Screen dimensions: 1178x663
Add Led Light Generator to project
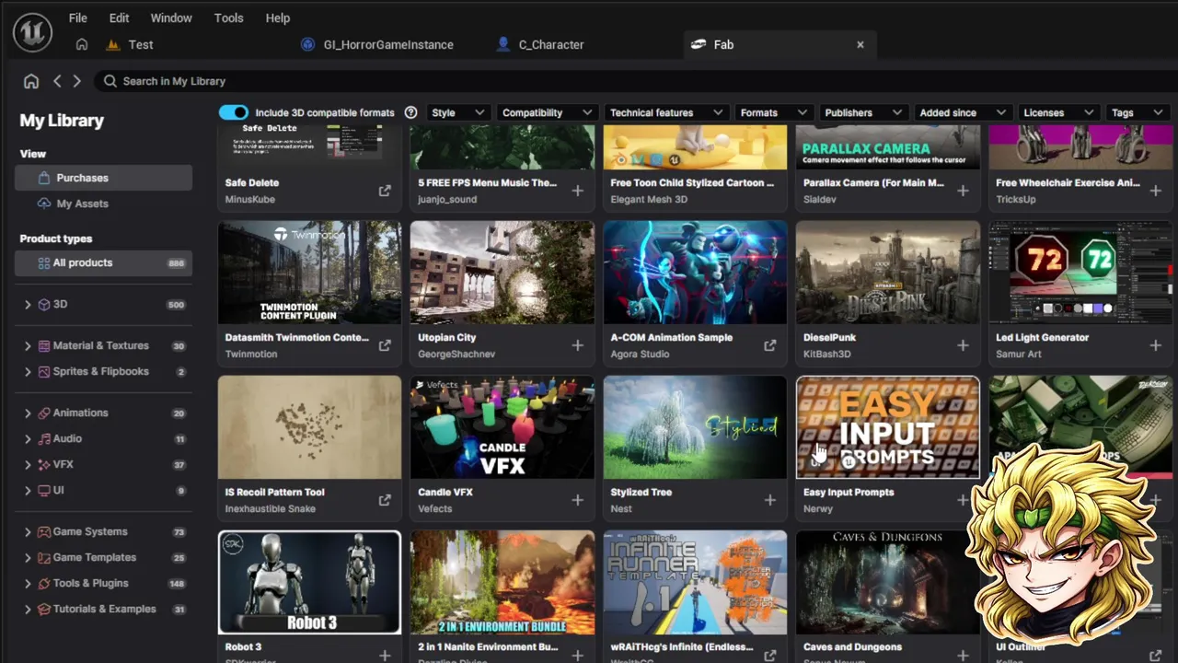point(1156,345)
